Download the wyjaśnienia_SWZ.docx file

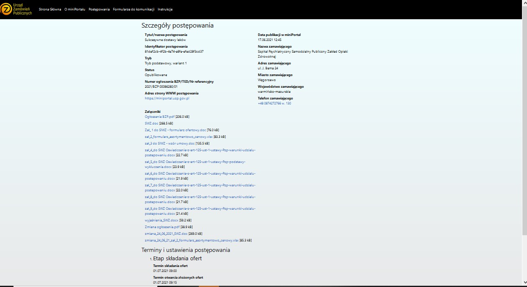click(x=161, y=220)
